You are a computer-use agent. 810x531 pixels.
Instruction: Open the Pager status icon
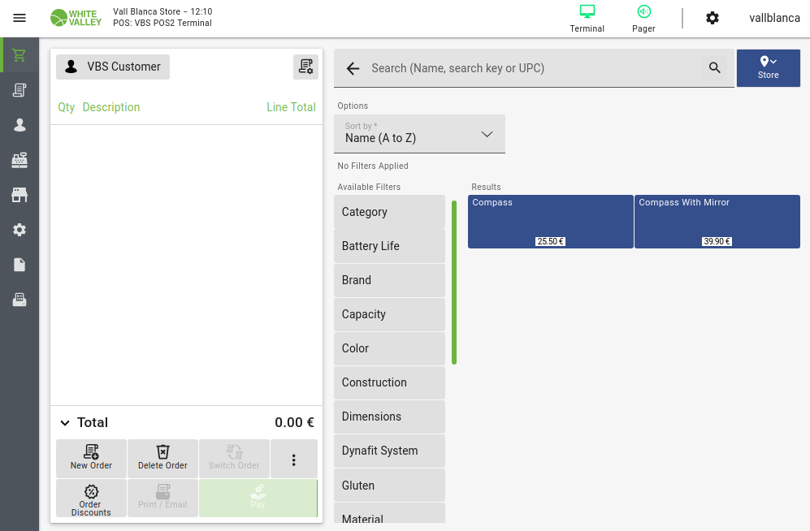point(643,19)
